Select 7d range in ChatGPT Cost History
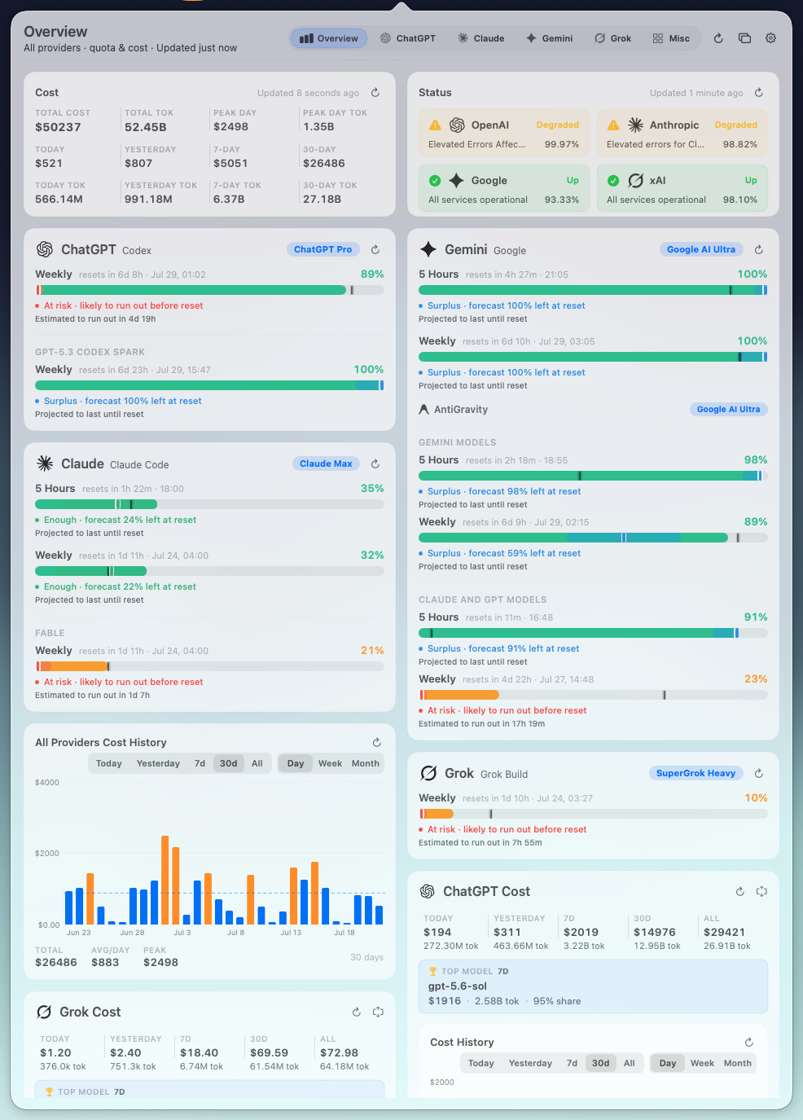Screen dimensions: 803x1120 pyautogui.click(x=572, y=1064)
